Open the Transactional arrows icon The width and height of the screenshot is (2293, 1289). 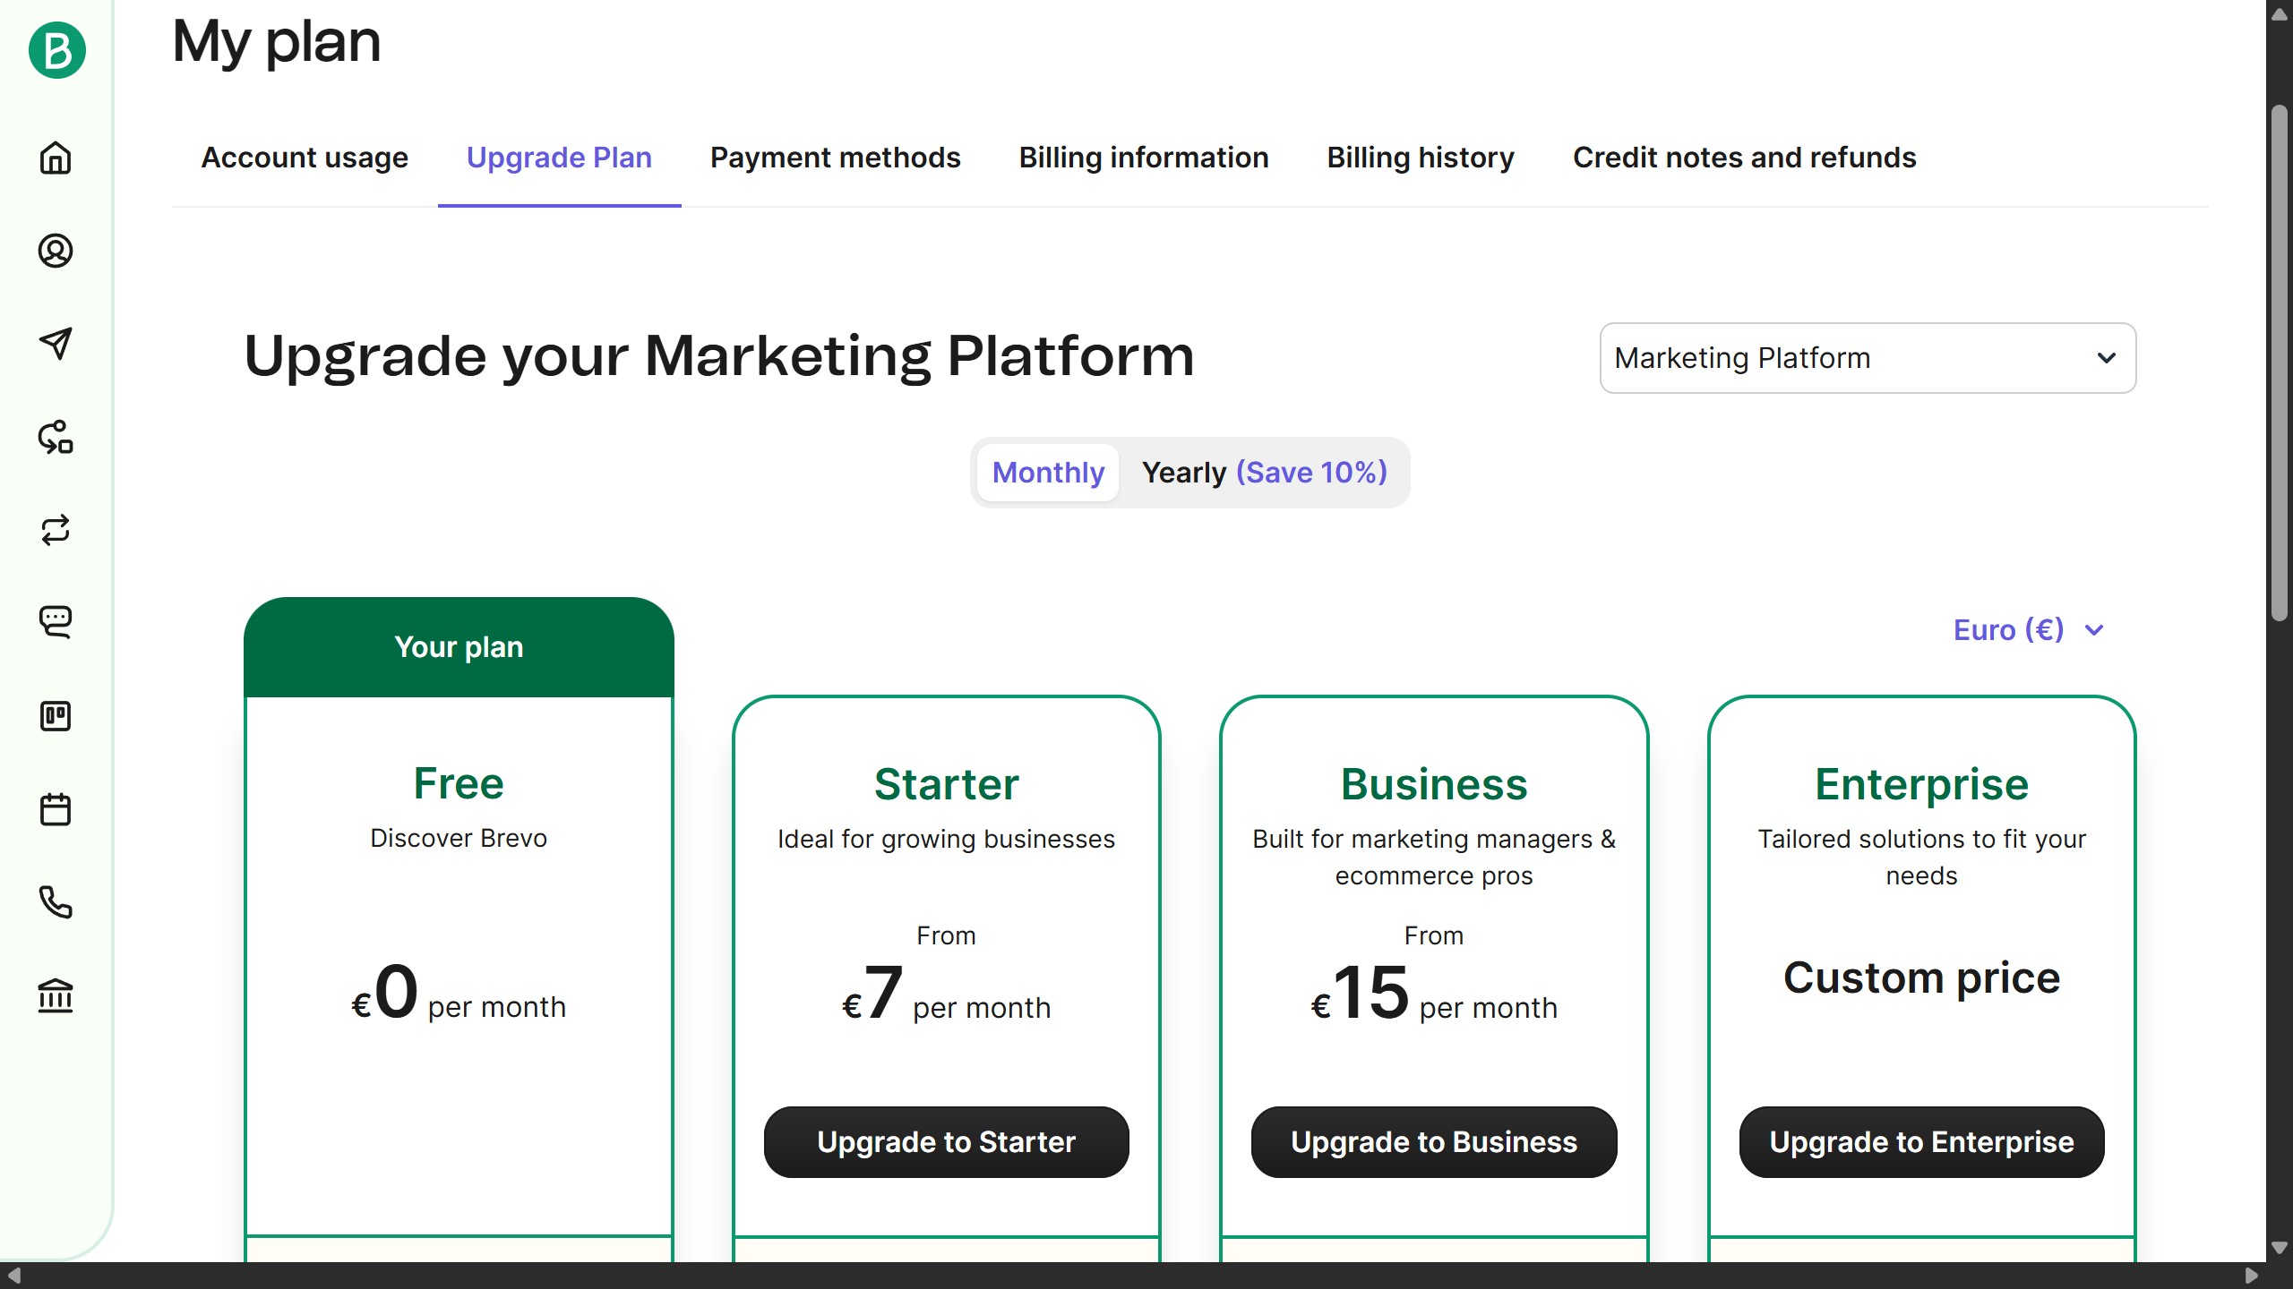point(56,530)
